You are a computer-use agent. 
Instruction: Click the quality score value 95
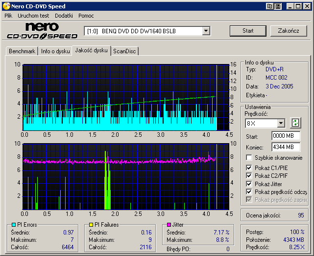[301, 215]
